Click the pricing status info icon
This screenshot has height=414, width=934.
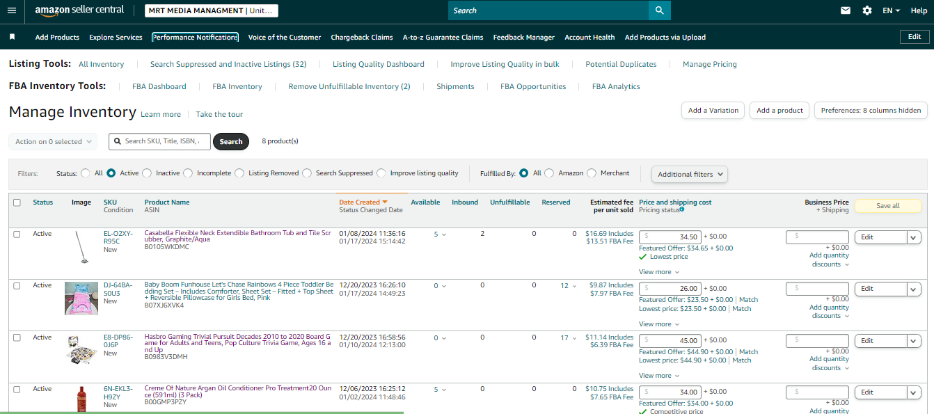coord(681,209)
